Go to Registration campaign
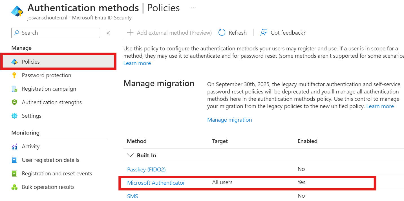The height and width of the screenshot is (201, 404). [x=49, y=89]
